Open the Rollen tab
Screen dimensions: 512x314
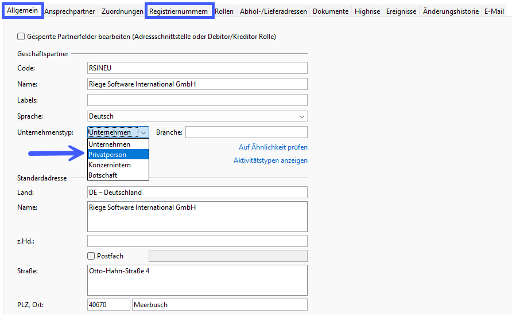(224, 11)
